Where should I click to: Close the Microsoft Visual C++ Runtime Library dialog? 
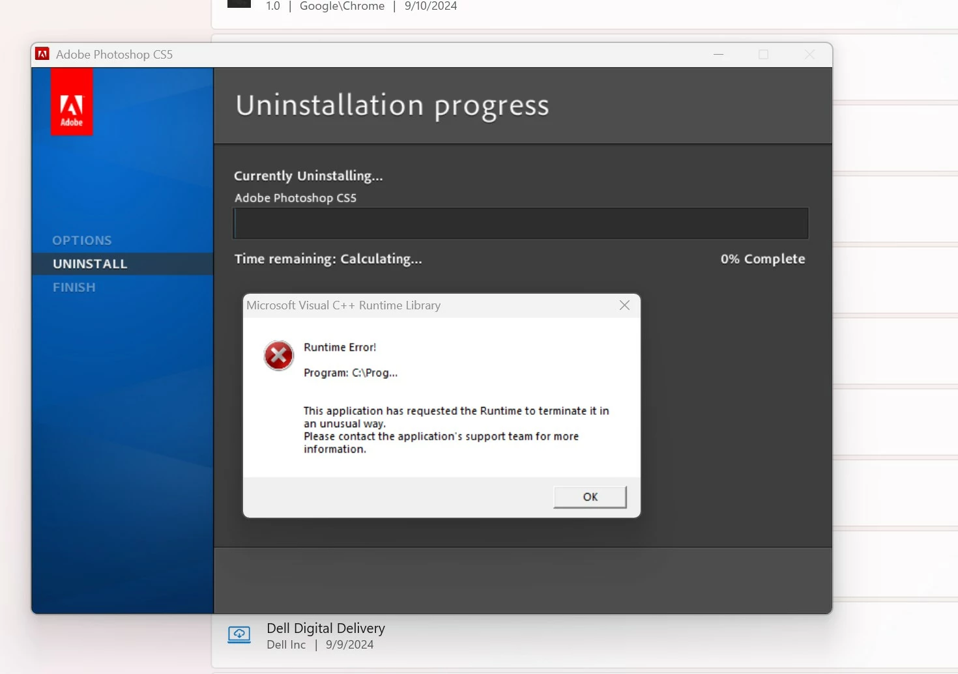(624, 305)
